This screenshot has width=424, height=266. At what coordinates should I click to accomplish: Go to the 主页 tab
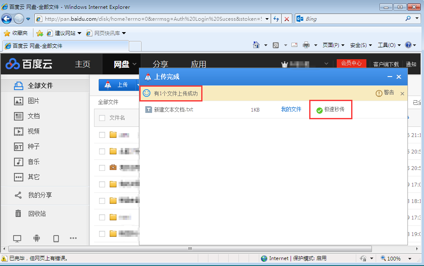coord(83,64)
